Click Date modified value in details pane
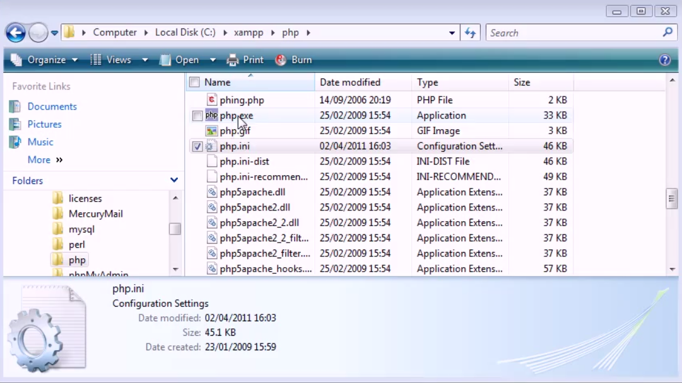This screenshot has height=383, width=682. (x=240, y=318)
